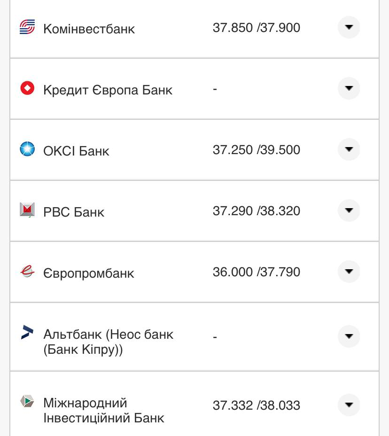This screenshot has width=389, height=436.
Task: Expand the Кредит Європа Банк row
Action: [349, 88]
